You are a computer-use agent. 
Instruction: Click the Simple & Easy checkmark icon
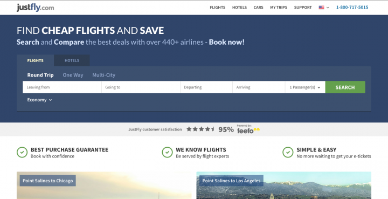pyautogui.click(x=288, y=152)
